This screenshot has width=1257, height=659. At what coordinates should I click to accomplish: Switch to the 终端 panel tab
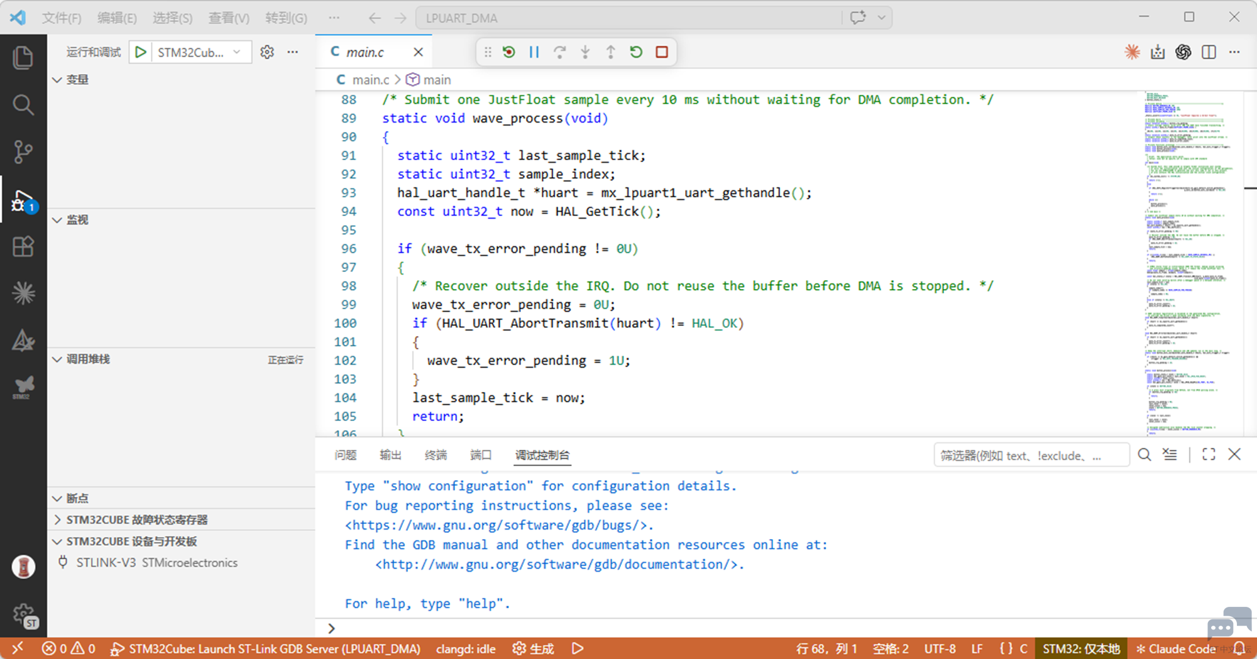[436, 455]
